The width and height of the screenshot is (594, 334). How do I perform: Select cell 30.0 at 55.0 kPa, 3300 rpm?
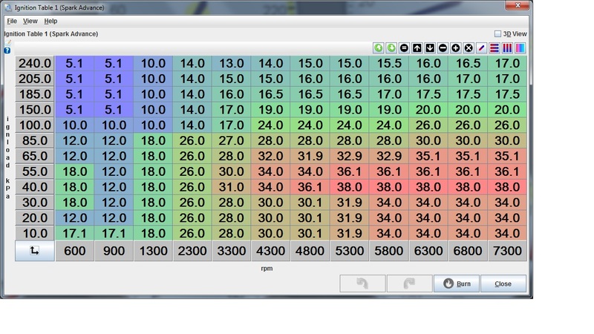[232, 171]
